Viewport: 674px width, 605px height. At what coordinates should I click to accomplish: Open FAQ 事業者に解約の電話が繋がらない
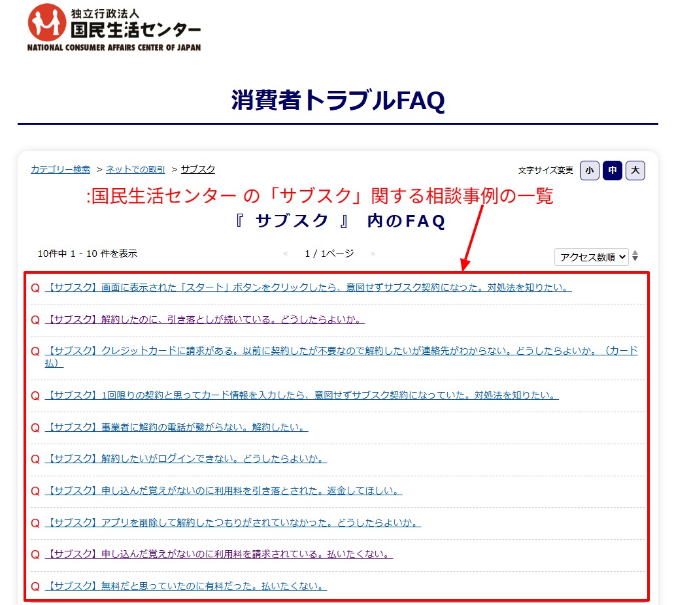pyautogui.click(x=177, y=427)
